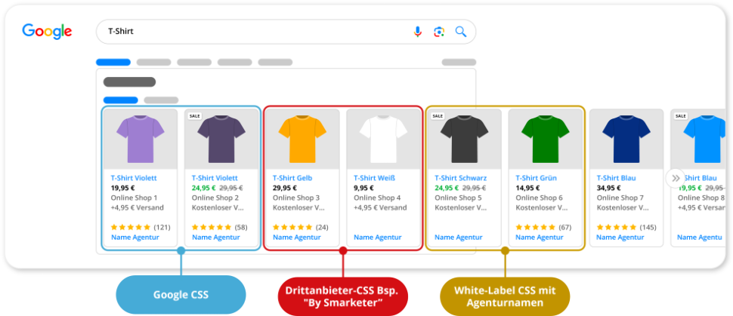This screenshot has height=316, width=733.
Task: Click Name Agentur under Online Shop 7
Action: [x=621, y=237]
